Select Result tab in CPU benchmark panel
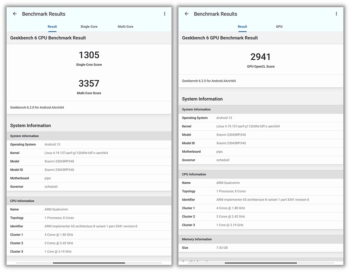Image resolution: width=351 pixels, height=272 pixels. [52, 27]
